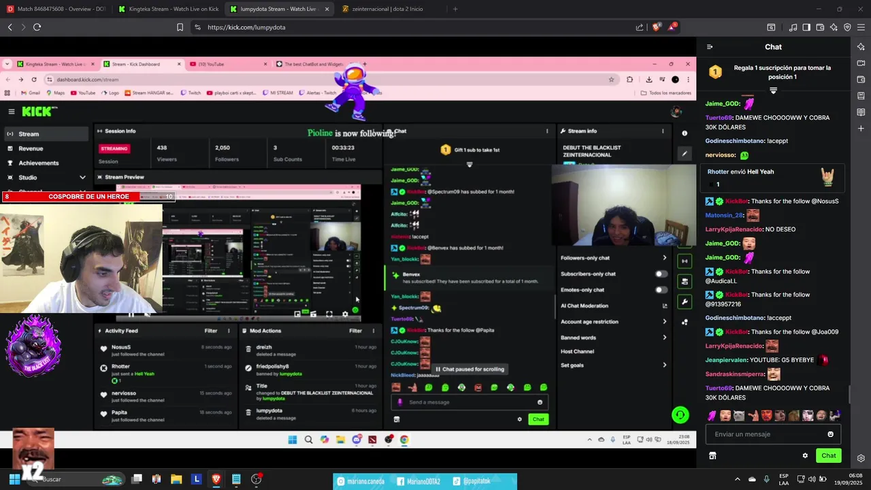This screenshot has width=871, height=490.
Task: Switch to Match 8468475608 Overview tab
Action: pyautogui.click(x=56, y=9)
